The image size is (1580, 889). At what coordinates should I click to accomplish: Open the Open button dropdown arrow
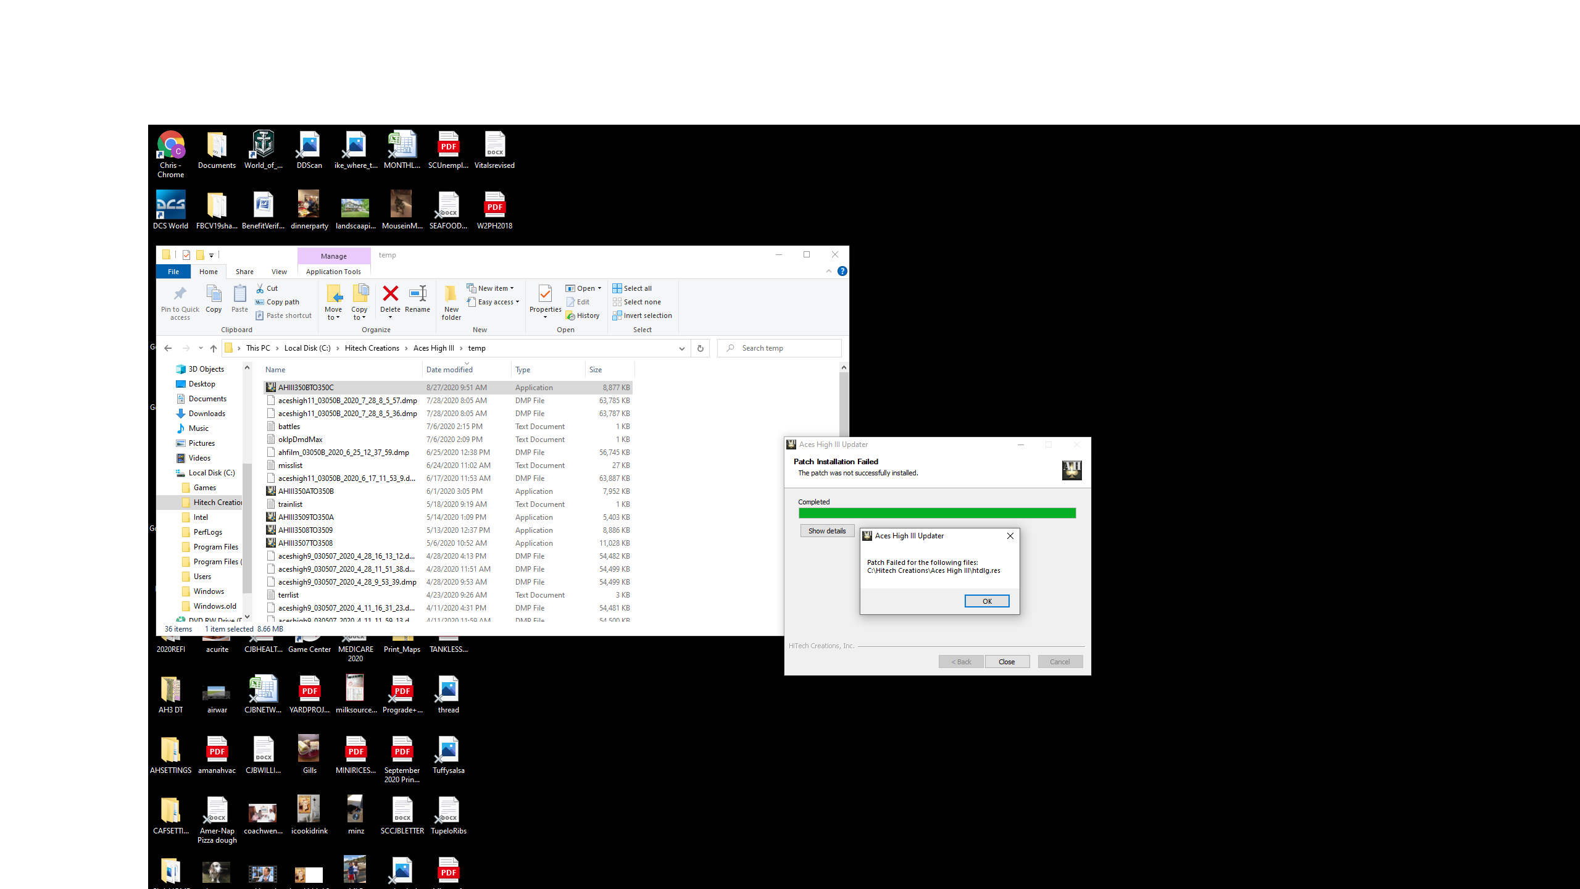pyautogui.click(x=599, y=288)
